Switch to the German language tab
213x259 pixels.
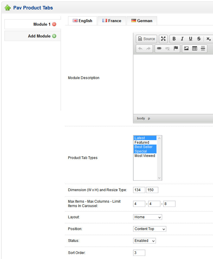142,21
